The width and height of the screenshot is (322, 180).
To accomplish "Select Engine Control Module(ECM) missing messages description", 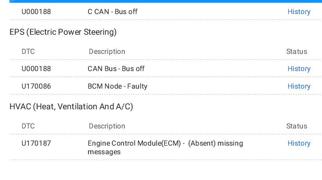I will click(165, 148).
